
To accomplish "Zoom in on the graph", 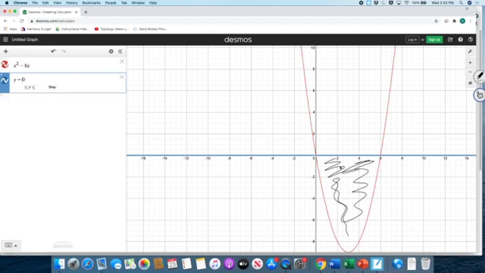I will coord(470,63).
